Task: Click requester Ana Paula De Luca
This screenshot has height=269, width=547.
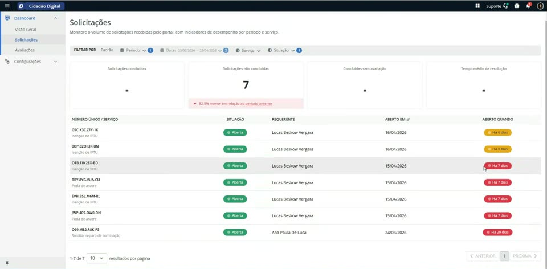Action: coord(289,233)
